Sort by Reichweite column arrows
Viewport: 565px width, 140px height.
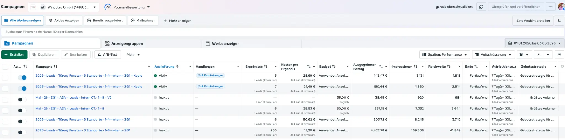(449, 67)
